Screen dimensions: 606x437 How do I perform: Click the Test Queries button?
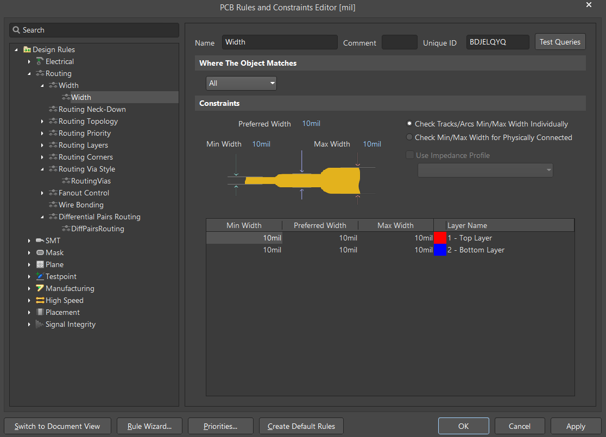[560, 42]
